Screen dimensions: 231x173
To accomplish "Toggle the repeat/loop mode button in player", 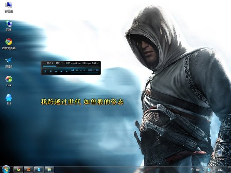I will (77, 70).
